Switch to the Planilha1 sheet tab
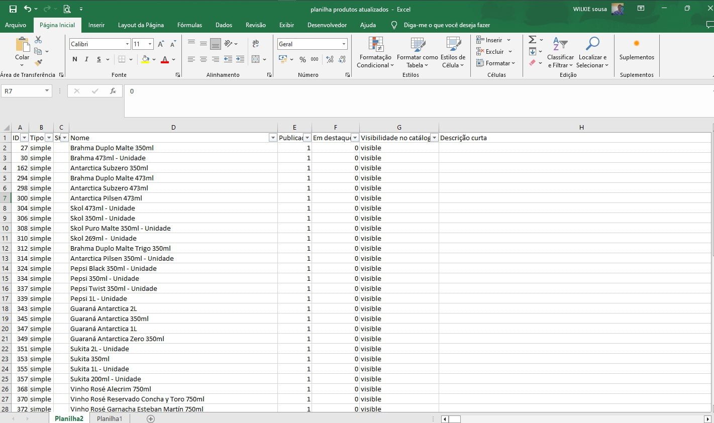The image size is (714, 423). pos(109,418)
